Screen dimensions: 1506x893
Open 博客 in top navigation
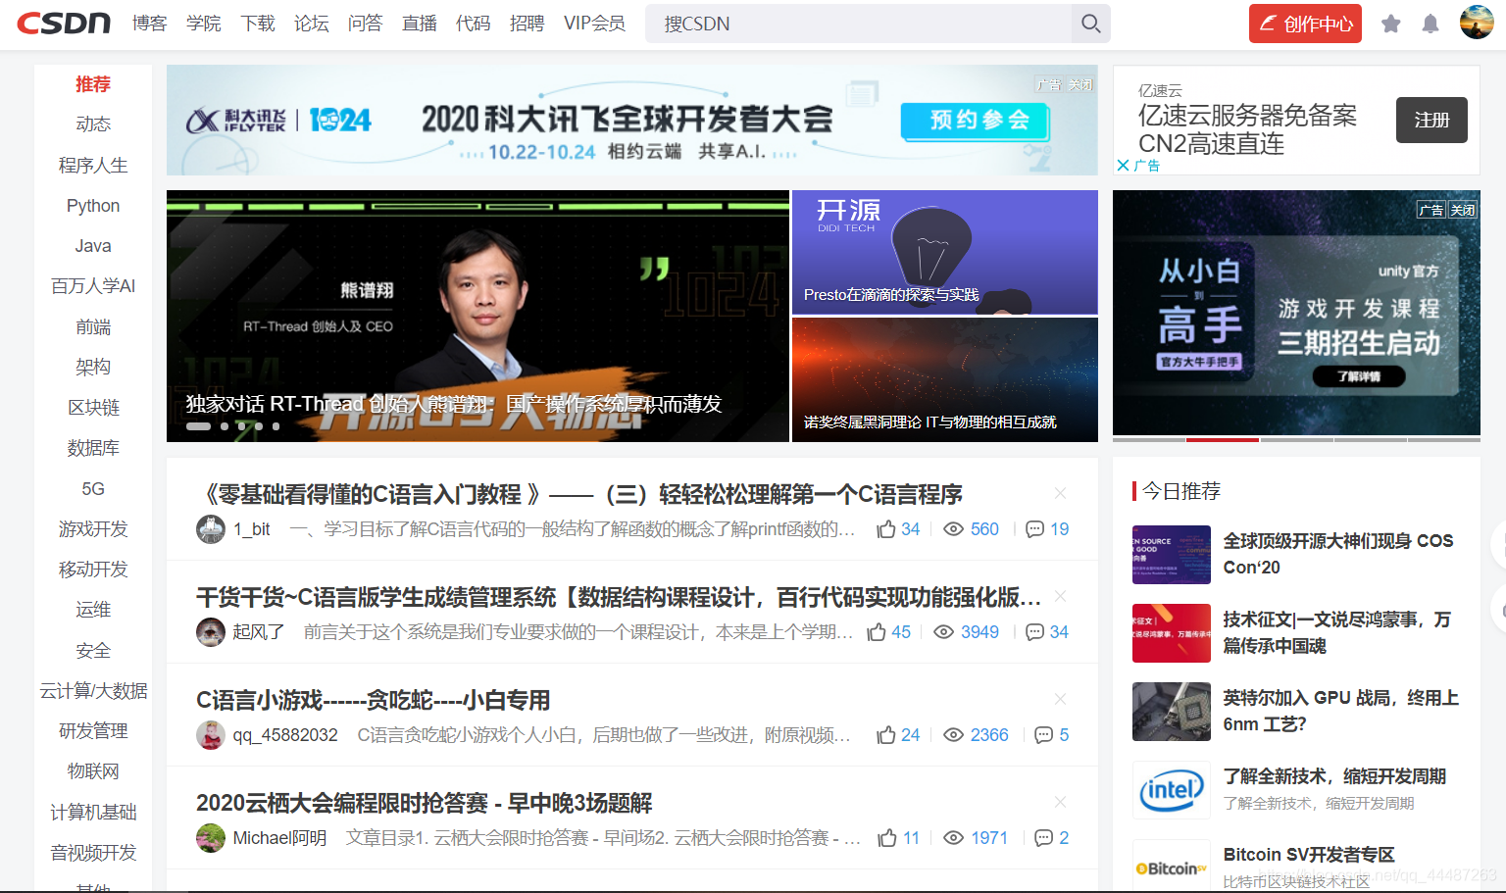(x=150, y=24)
